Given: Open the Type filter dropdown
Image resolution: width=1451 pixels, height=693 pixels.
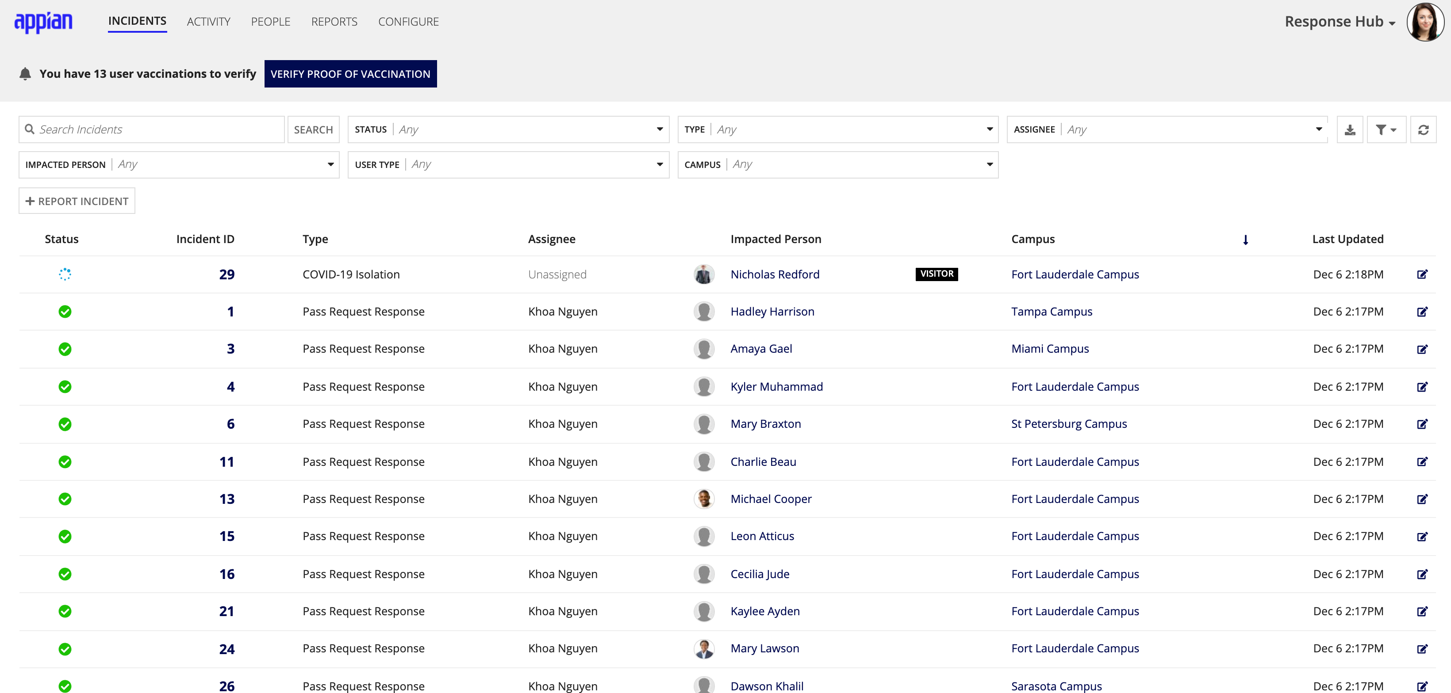Looking at the screenshot, I should click(837, 129).
